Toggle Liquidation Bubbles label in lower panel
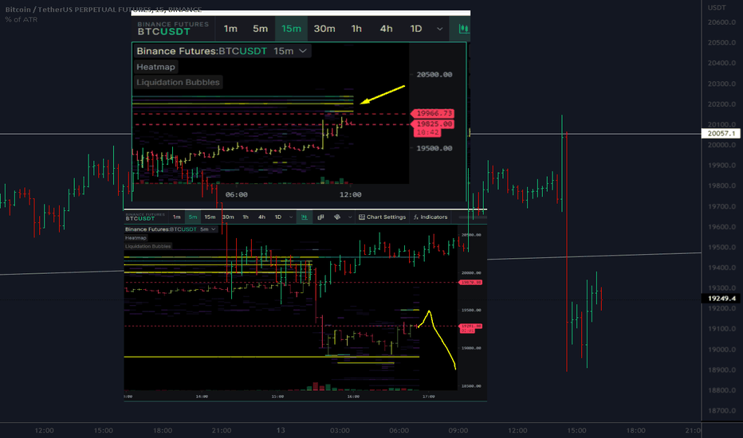The width and height of the screenshot is (743, 438). 147,246
